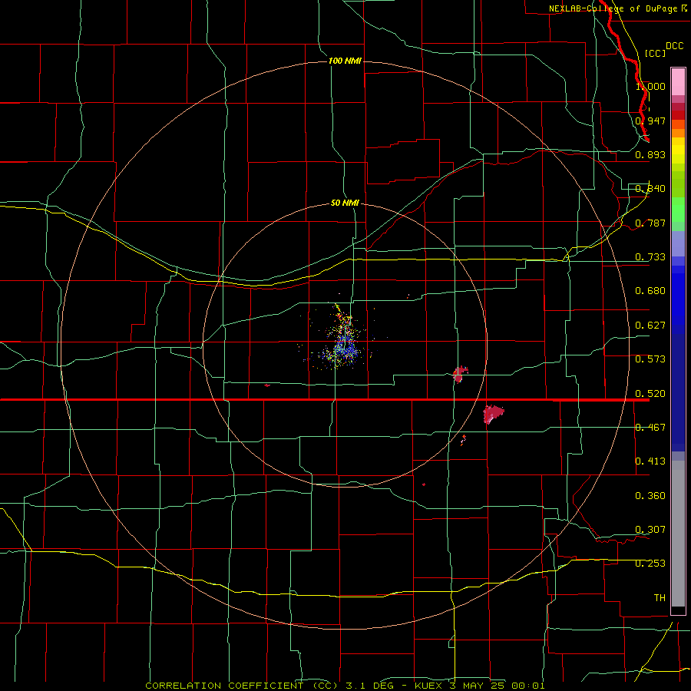Select the [CC] product label

click(x=655, y=53)
